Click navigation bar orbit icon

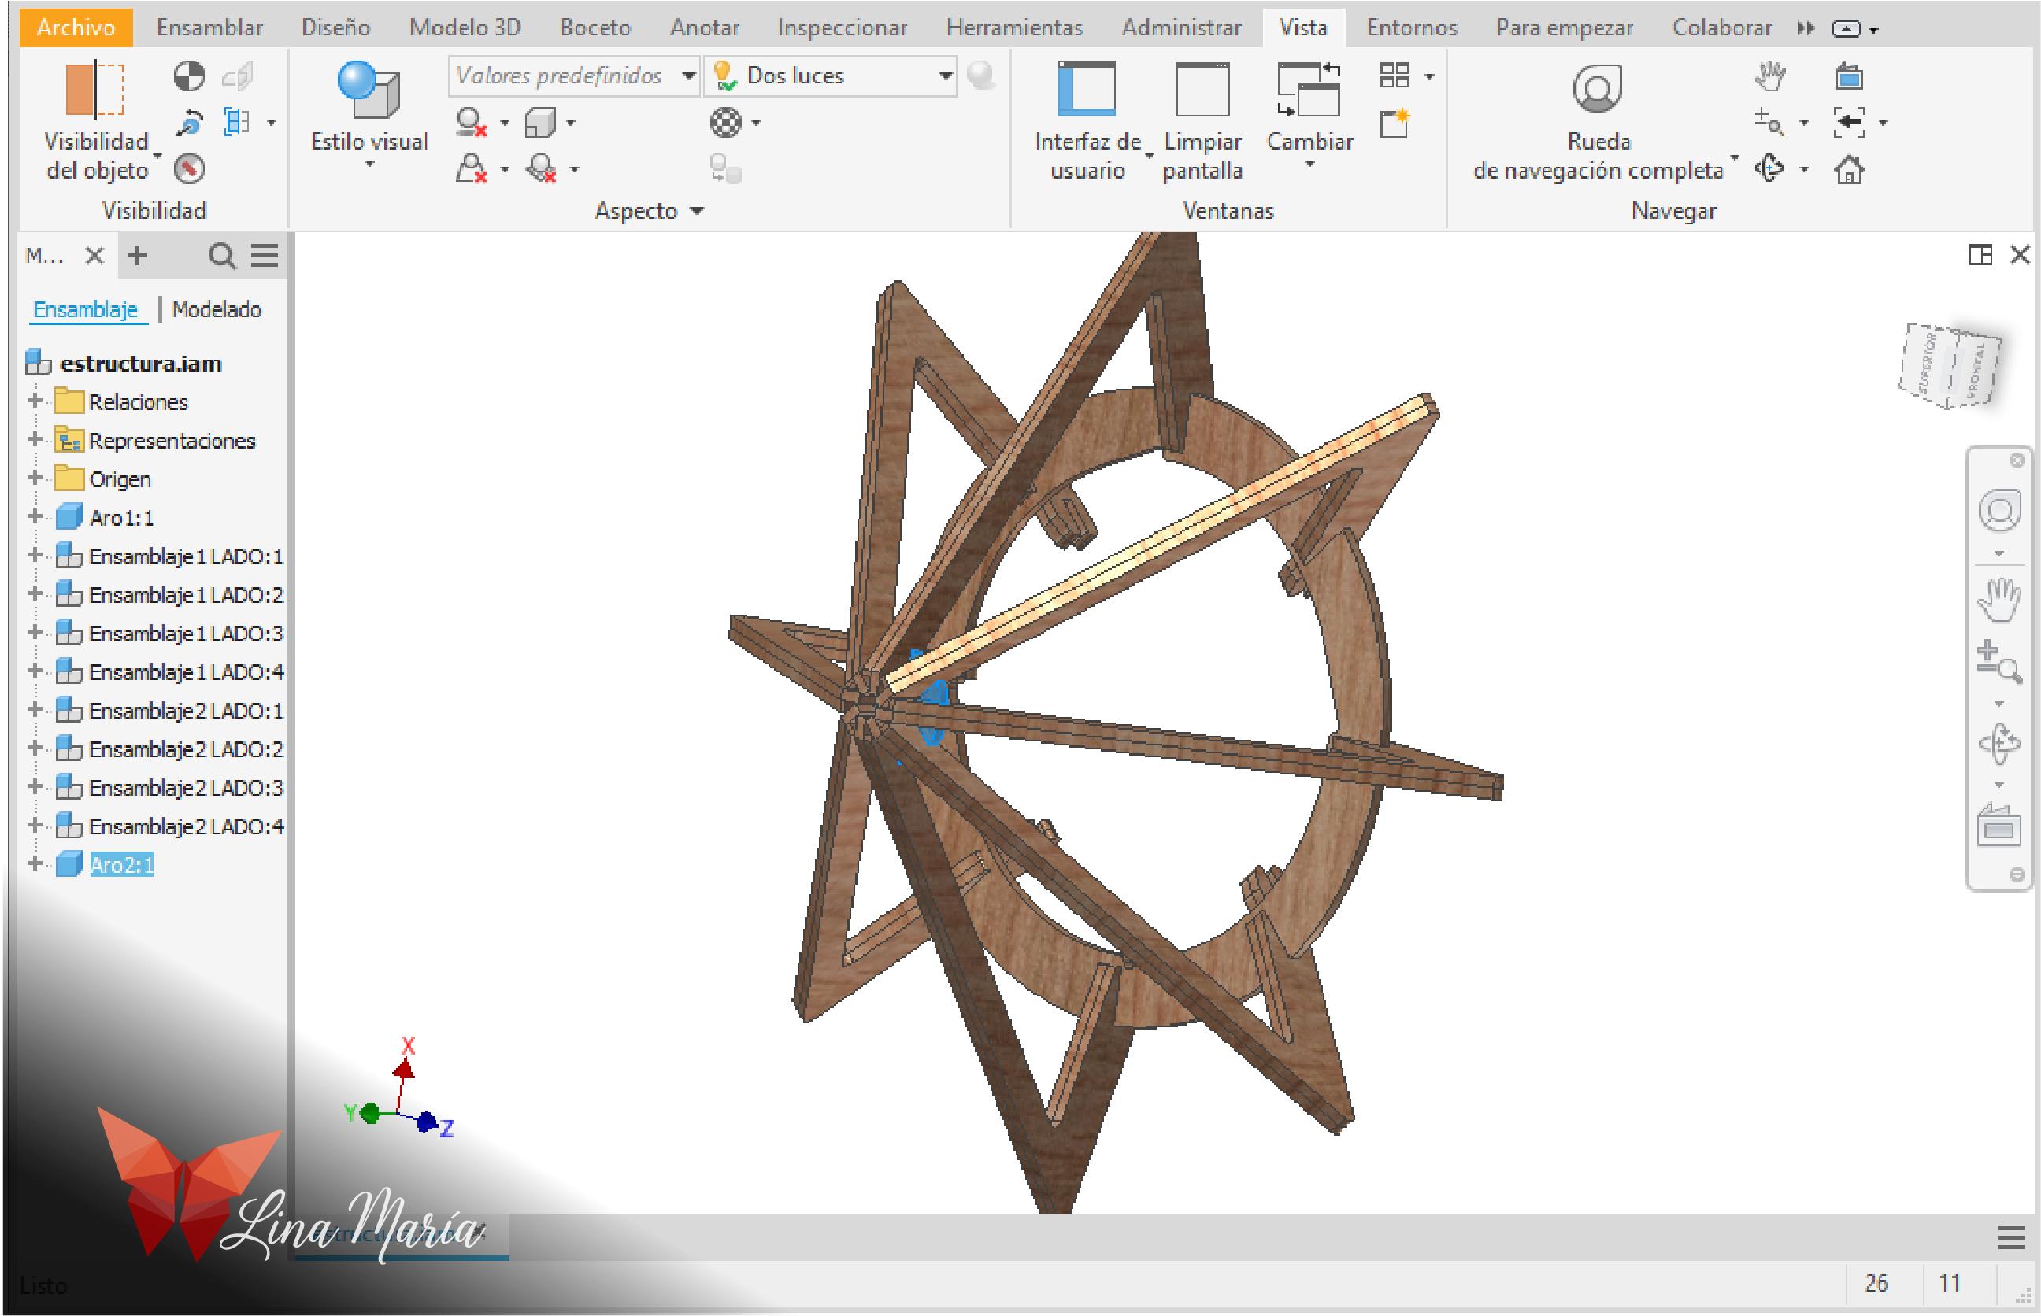pyautogui.click(x=1999, y=745)
